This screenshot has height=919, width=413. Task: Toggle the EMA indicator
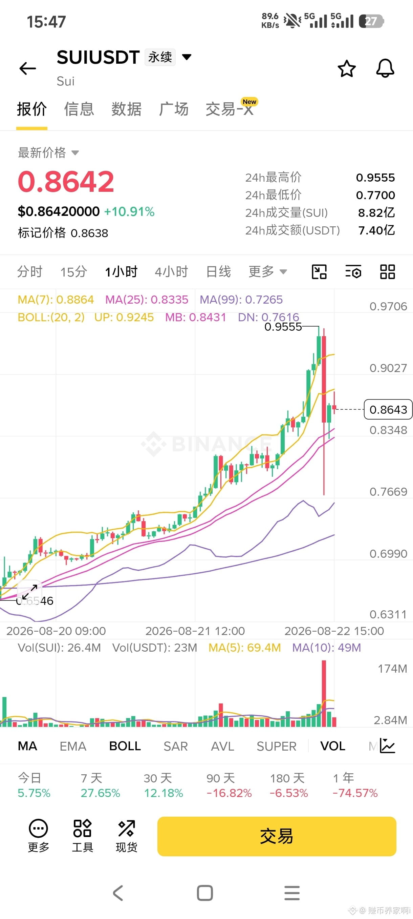[x=73, y=746]
